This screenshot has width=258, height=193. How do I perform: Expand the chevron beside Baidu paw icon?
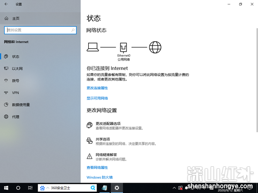(48, 188)
